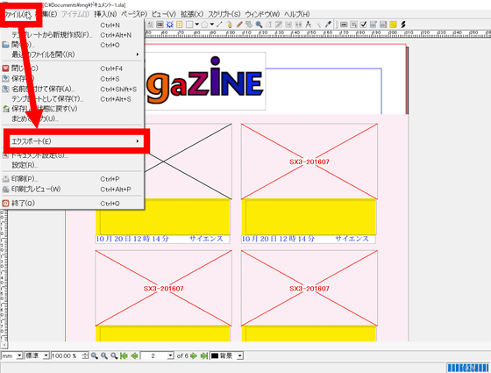The height and width of the screenshot is (373, 491).
Task: Choose 印刷(P) menu entry
Action: point(72,179)
